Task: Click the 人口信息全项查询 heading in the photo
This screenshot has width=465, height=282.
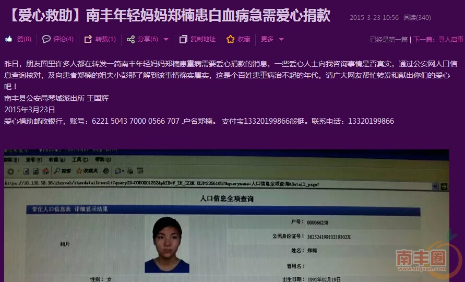Action: click(227, 199)
